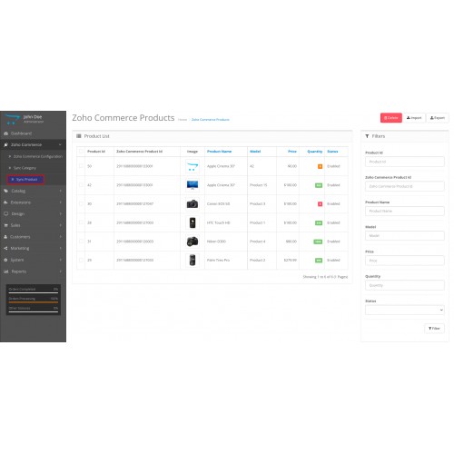Click the Home breadcrumb link
Viewport: 454px width, 454px height.
(183, 120)
